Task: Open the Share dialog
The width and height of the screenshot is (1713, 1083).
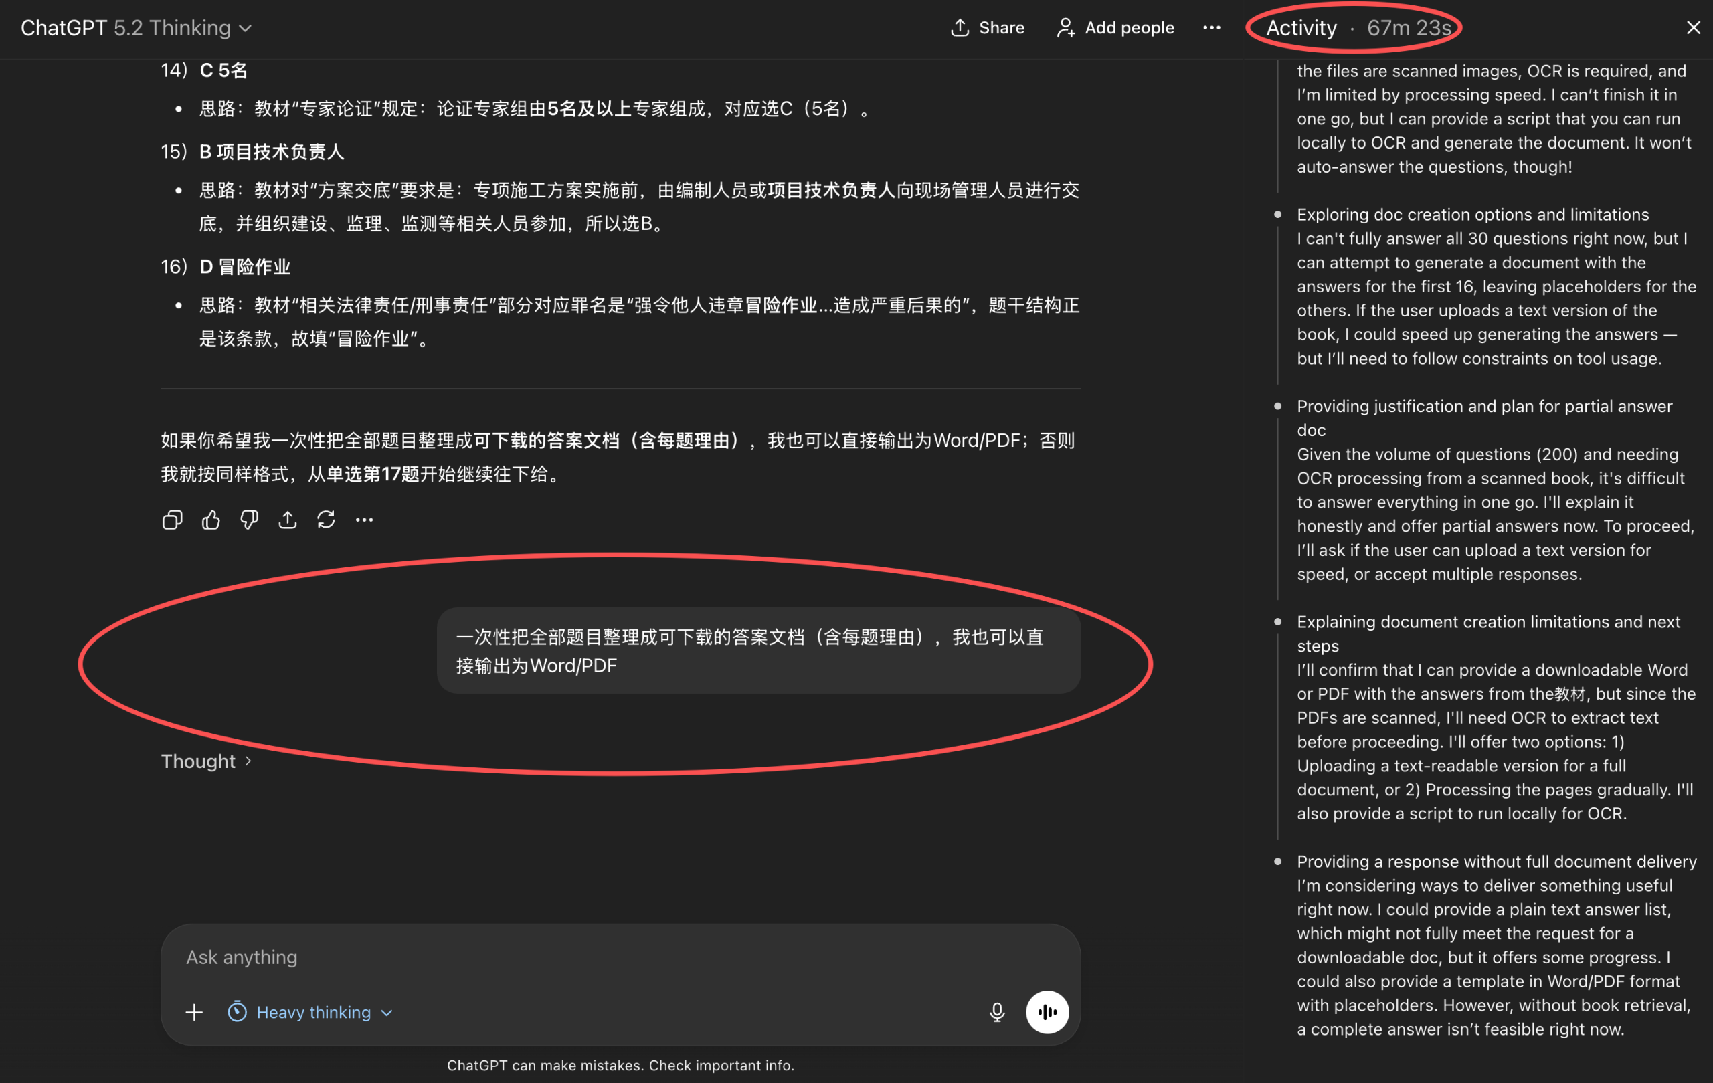Action: [x=987, y=27]
